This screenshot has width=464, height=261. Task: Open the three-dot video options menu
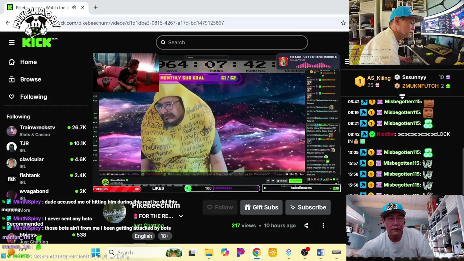click(x=323, y=225)
